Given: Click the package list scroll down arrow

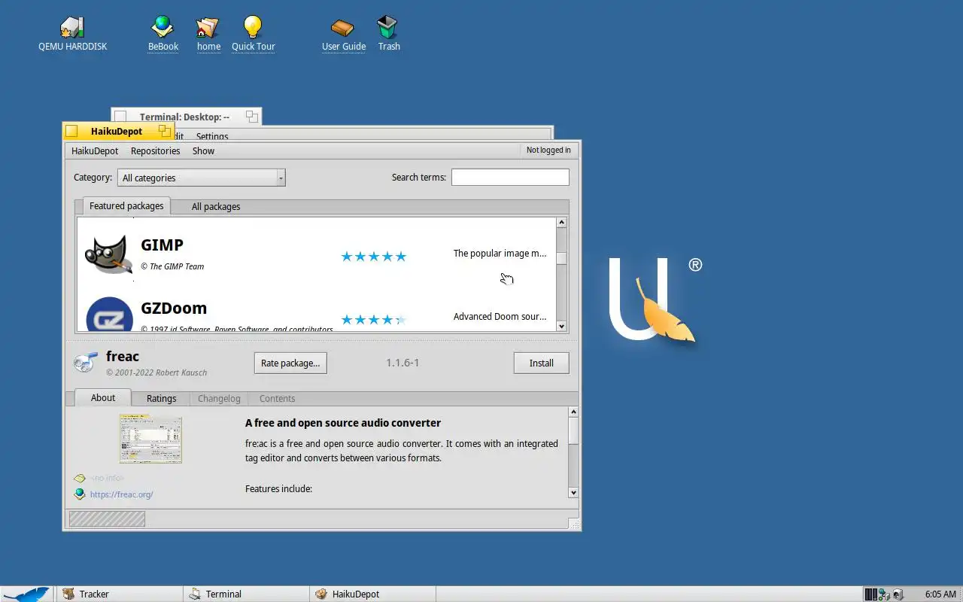Looking at the screenshot, I should click(x=561, y=327).
